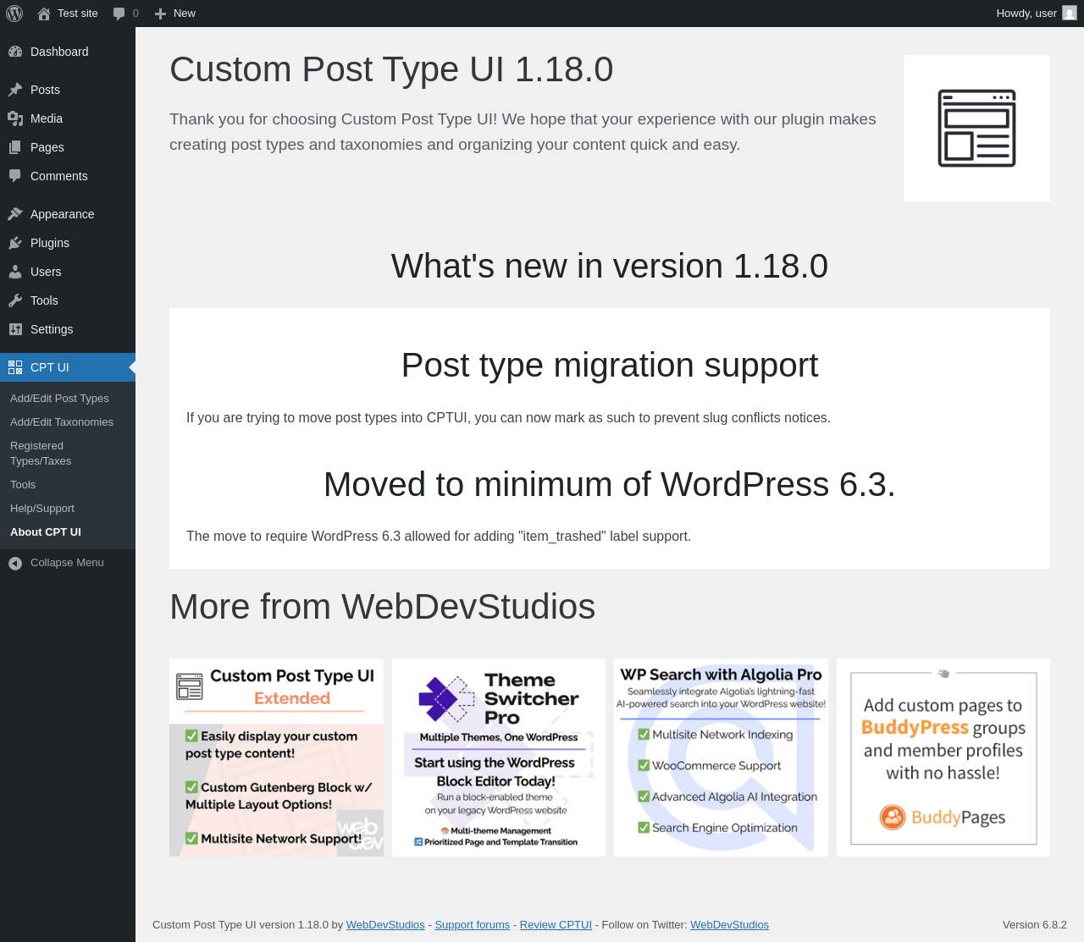This screenshot has width=1084, height=942.
Task: Open the Custom Post Type UI Extended banner
Action: click(276, 757)
